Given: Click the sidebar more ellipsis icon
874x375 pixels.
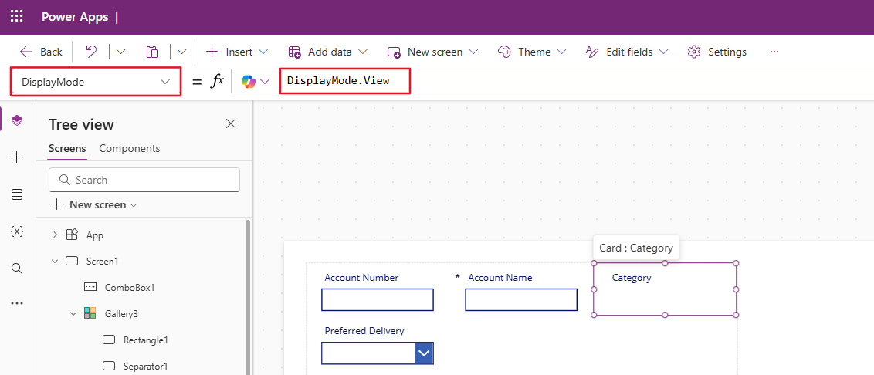Looking at the screenshot, I should (x=17, y=304).
